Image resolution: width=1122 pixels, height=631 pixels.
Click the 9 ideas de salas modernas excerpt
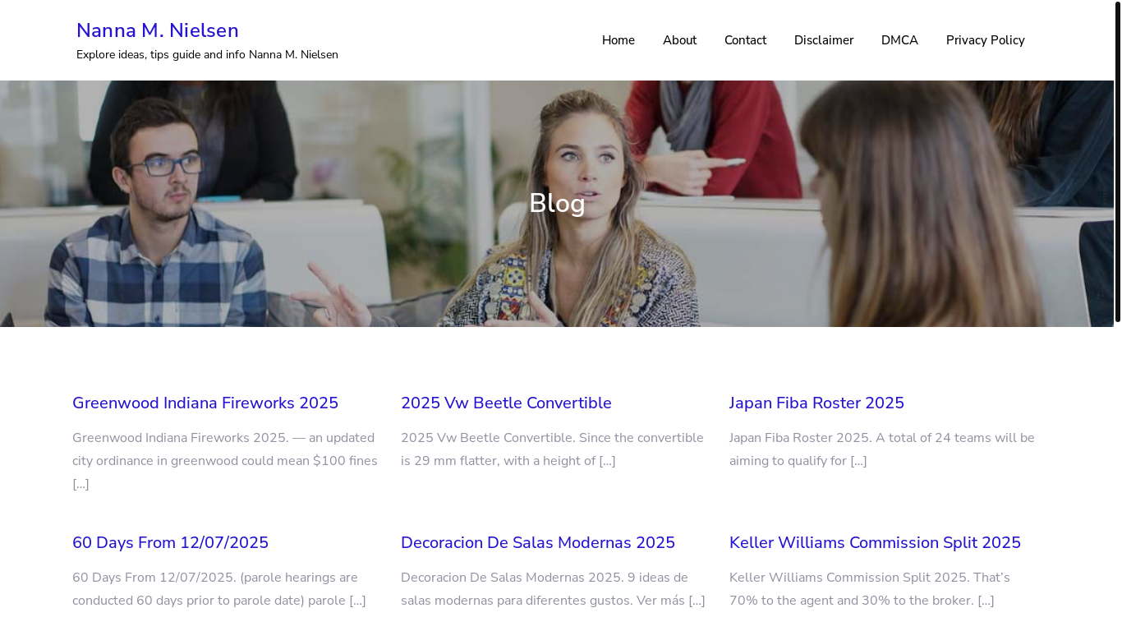553,589
